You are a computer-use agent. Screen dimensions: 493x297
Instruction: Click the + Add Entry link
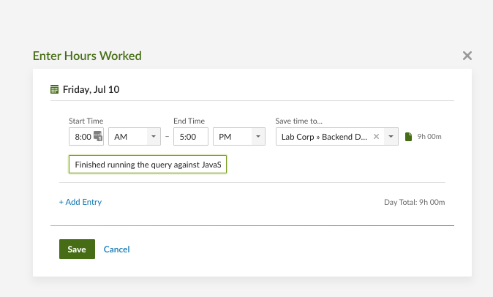tap(80, 202)
